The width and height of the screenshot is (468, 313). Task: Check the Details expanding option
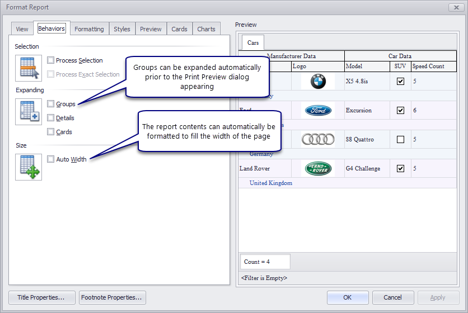[x=51, y=118]
